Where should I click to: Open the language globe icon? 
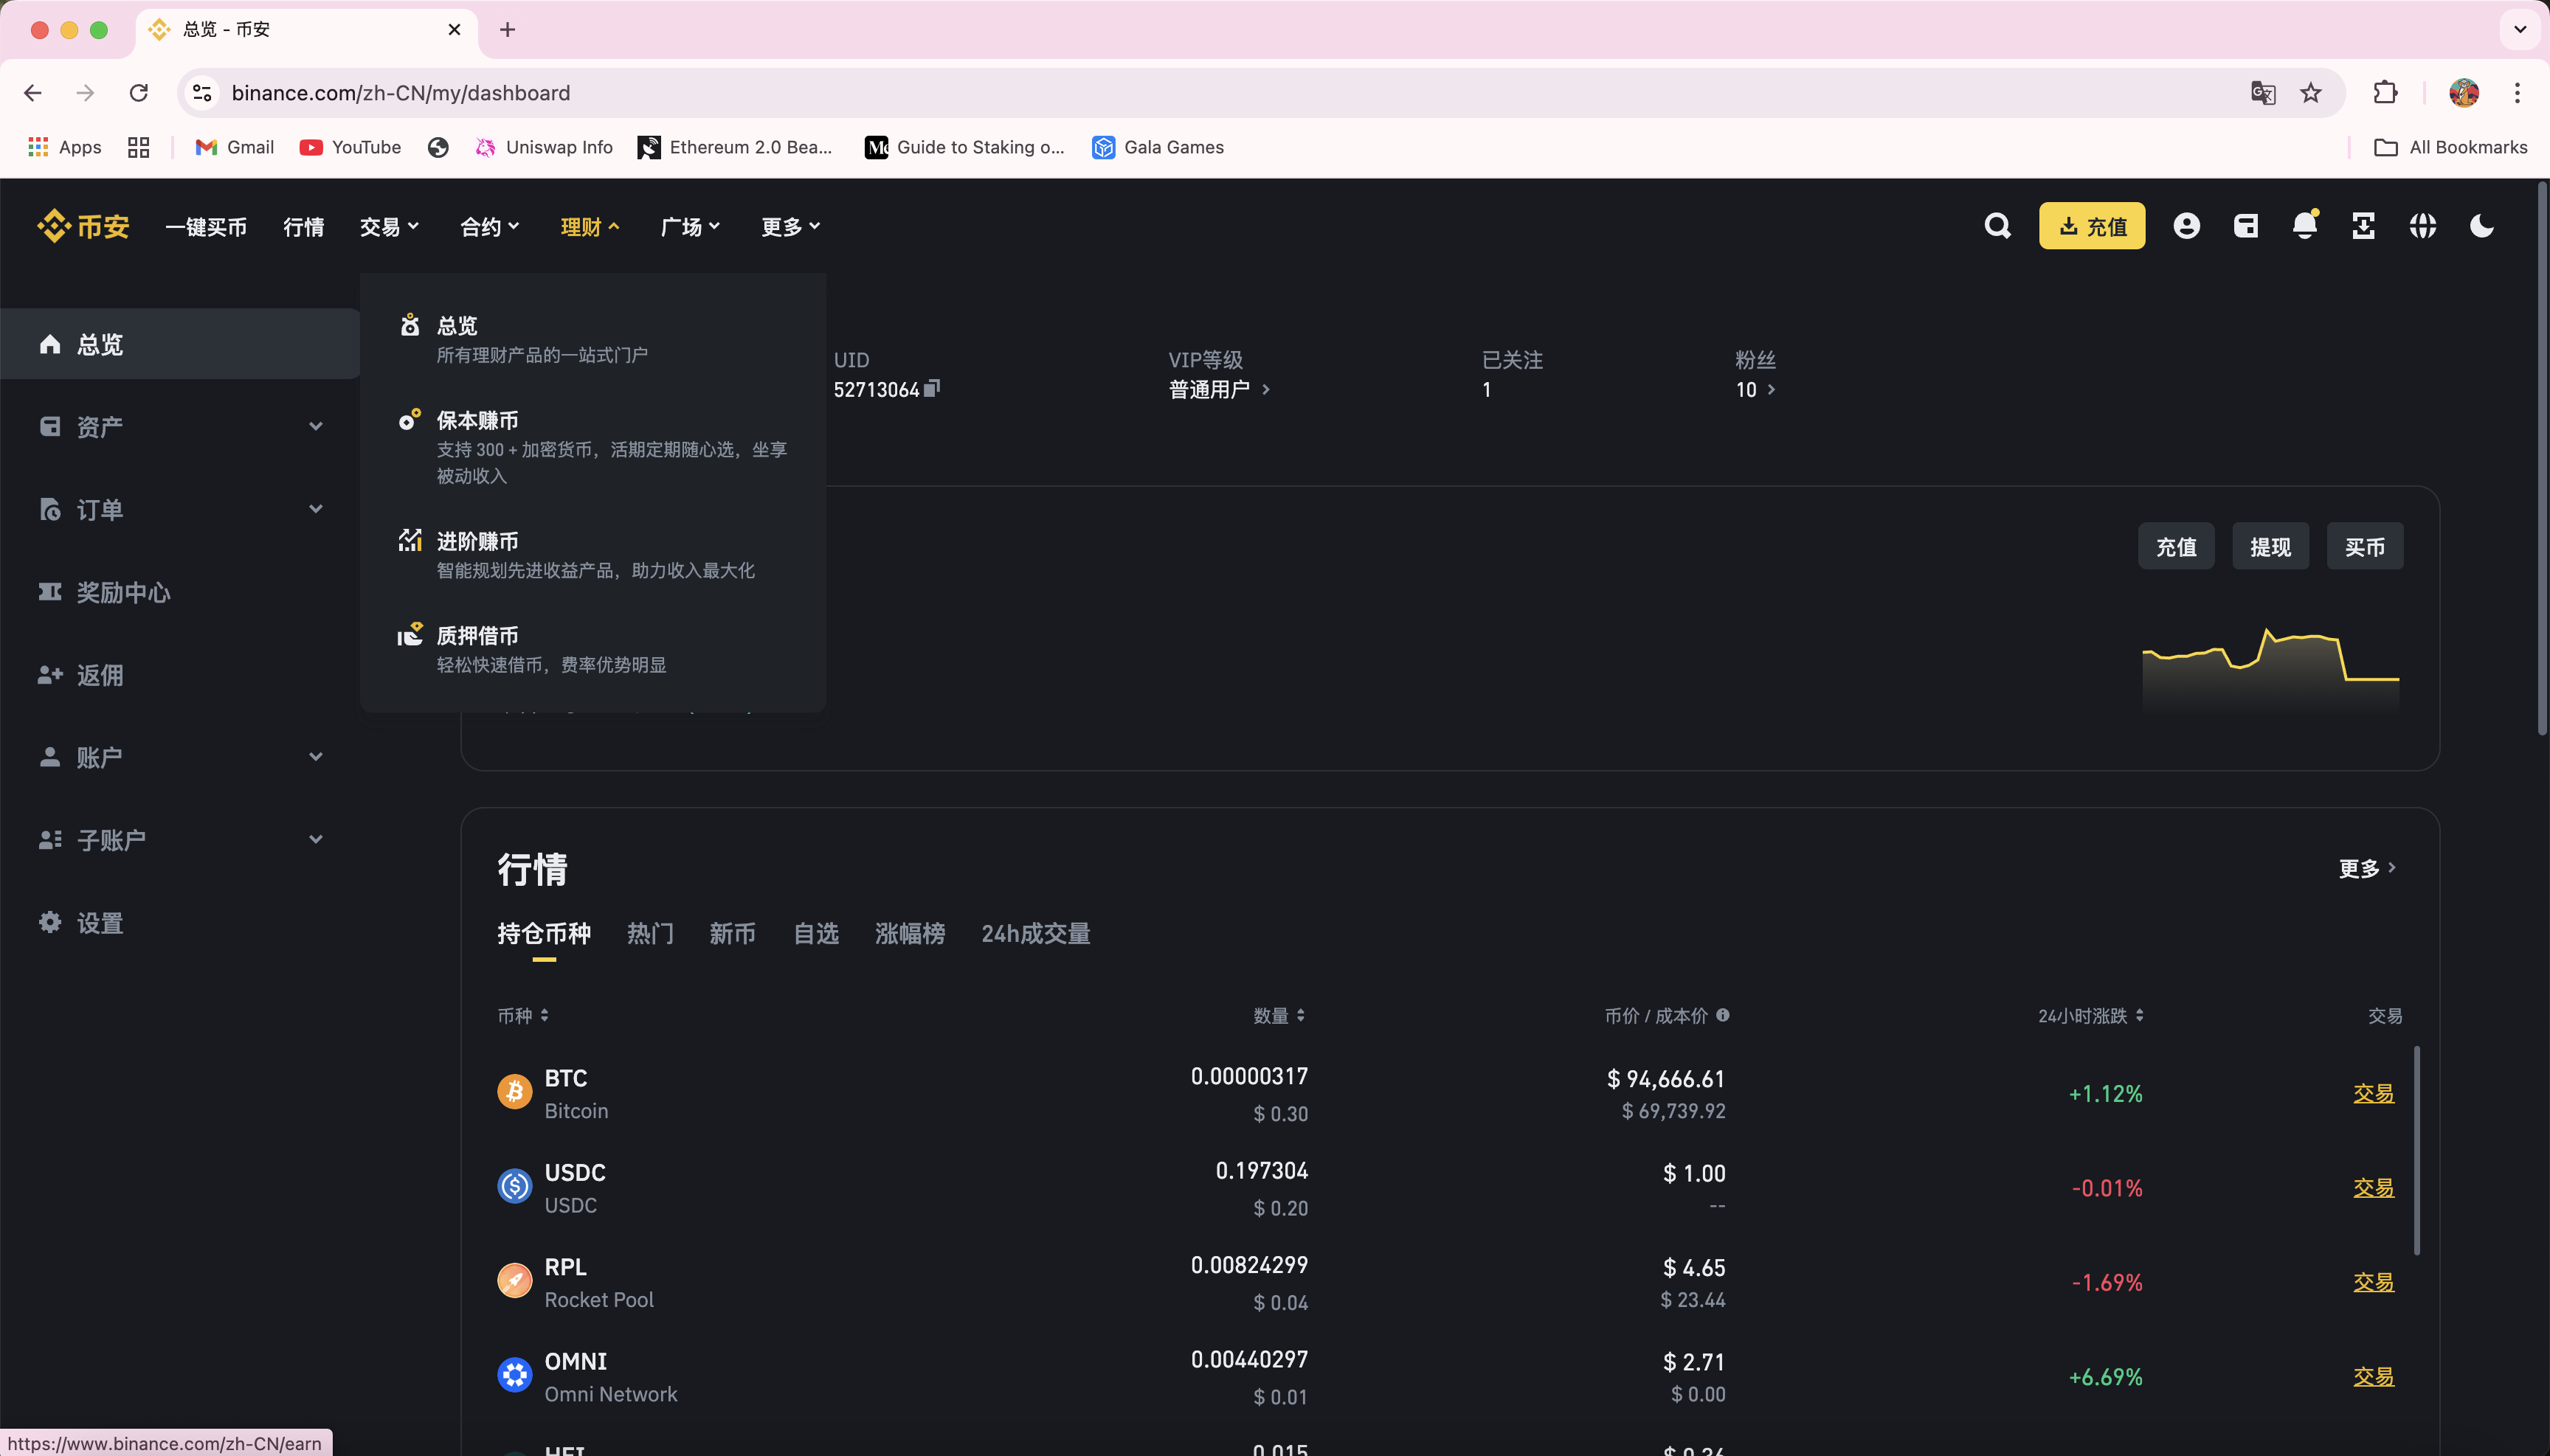point(2422,226)
